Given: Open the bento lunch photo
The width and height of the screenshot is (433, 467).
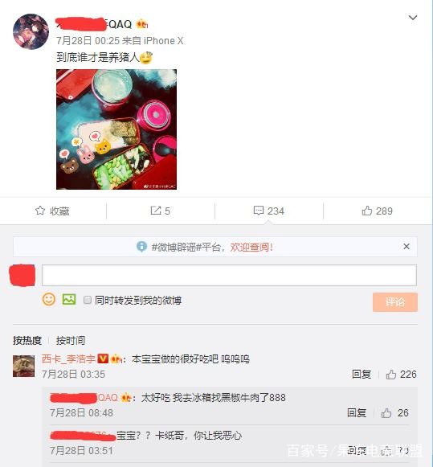Looking at the screenshot, I should pos(116,129).
